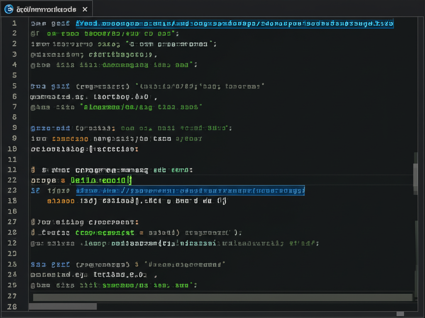The image size is (425, 318).
Task: Click the long blue-selected text below the green highlight
Action: click(x=190, y=191)
